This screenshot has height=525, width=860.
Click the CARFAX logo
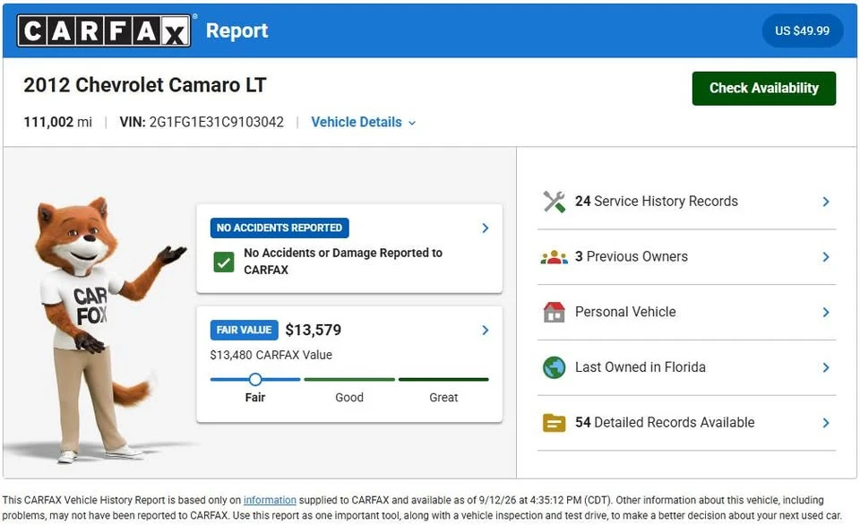coord(104,30)
